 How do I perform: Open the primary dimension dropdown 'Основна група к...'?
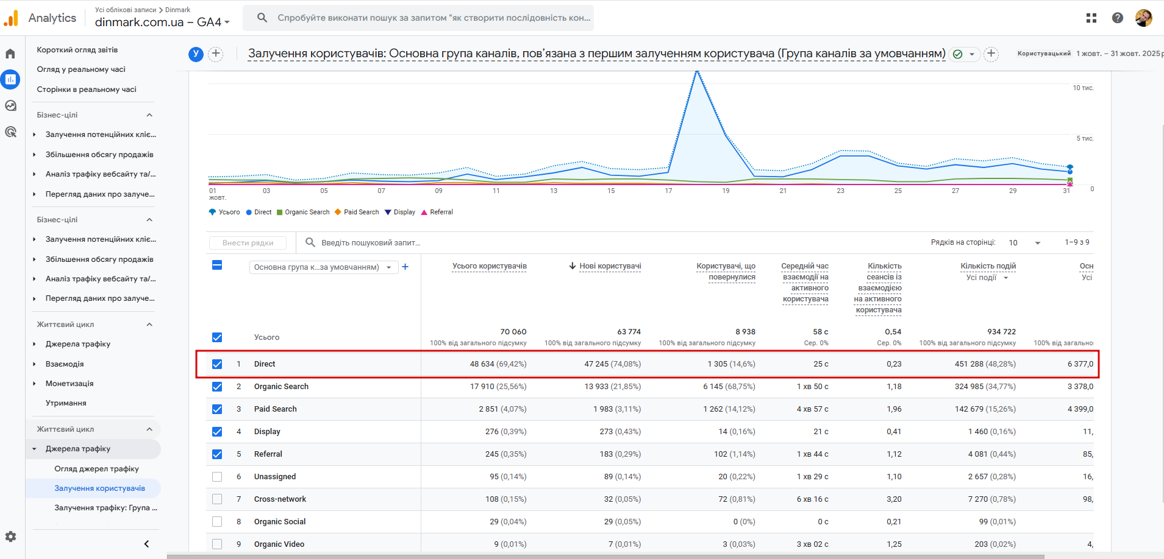coord(324,267)
